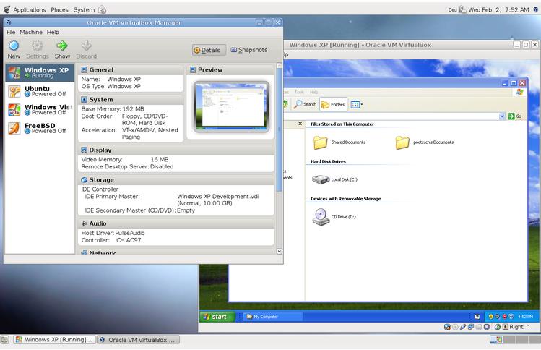Expand the address bar dropdown arrow
The image size is (541, 350).
[x=502, y=116]
